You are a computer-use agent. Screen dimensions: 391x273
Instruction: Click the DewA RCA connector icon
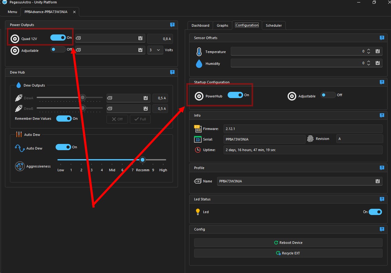click(19, 98)
